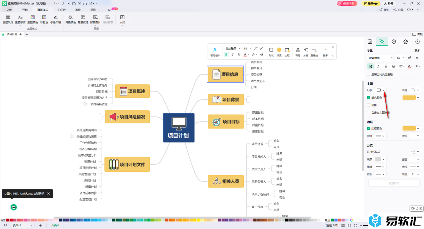Add a new document tab with plus
The image size is (424, 229).
click(27, 34)
